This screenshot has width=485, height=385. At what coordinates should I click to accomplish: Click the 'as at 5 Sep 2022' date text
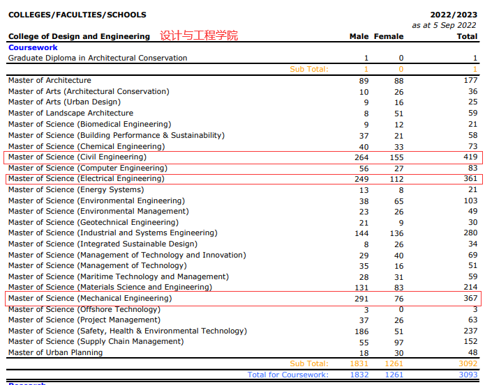[x=445, y=25]
